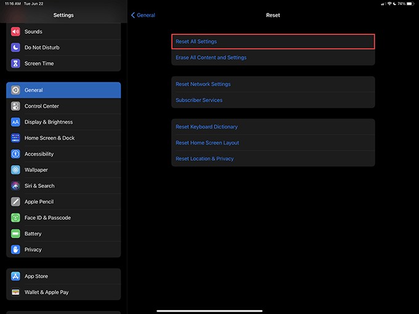The image size is (419, 314).
Task: Open Wallet & Apple Pay row text
Action: [46, 292]
